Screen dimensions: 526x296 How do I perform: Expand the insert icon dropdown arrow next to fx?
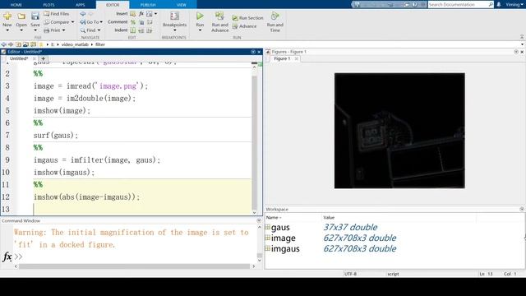[155, 14]
